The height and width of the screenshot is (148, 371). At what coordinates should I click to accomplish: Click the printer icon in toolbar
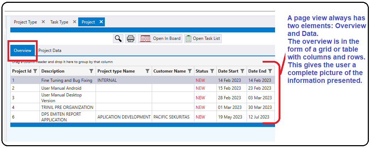[131, 38]
